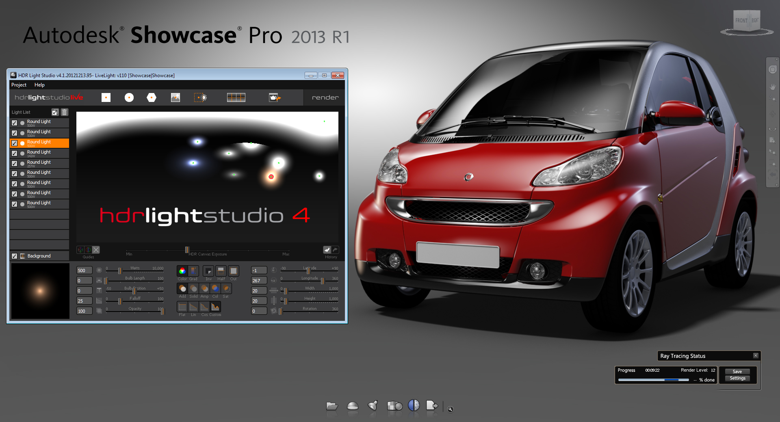Choose the Sat blend mode icon
The width and height of the screenshot is (780, 422).
pos(226,288)
